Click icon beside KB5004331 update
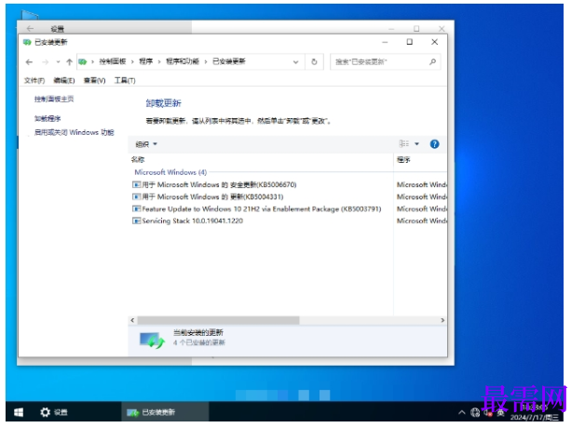 [x=137, y=196]
